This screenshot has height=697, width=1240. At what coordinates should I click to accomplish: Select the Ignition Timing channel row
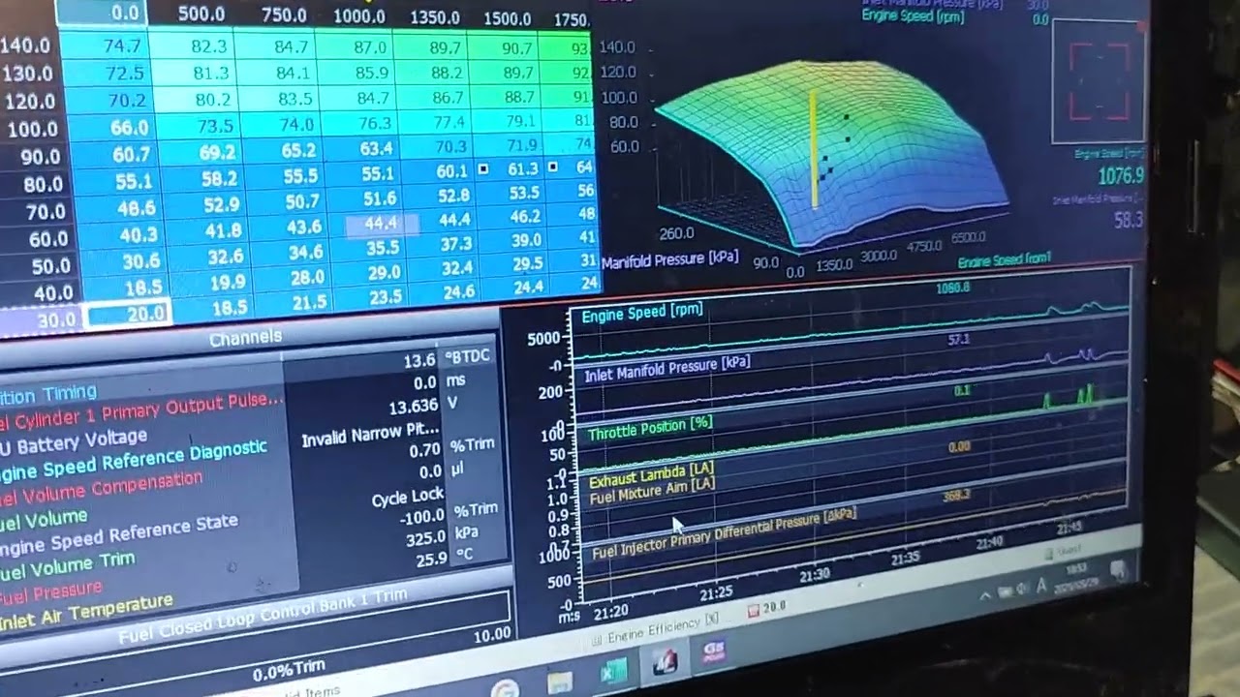click(x=48, y=394)
